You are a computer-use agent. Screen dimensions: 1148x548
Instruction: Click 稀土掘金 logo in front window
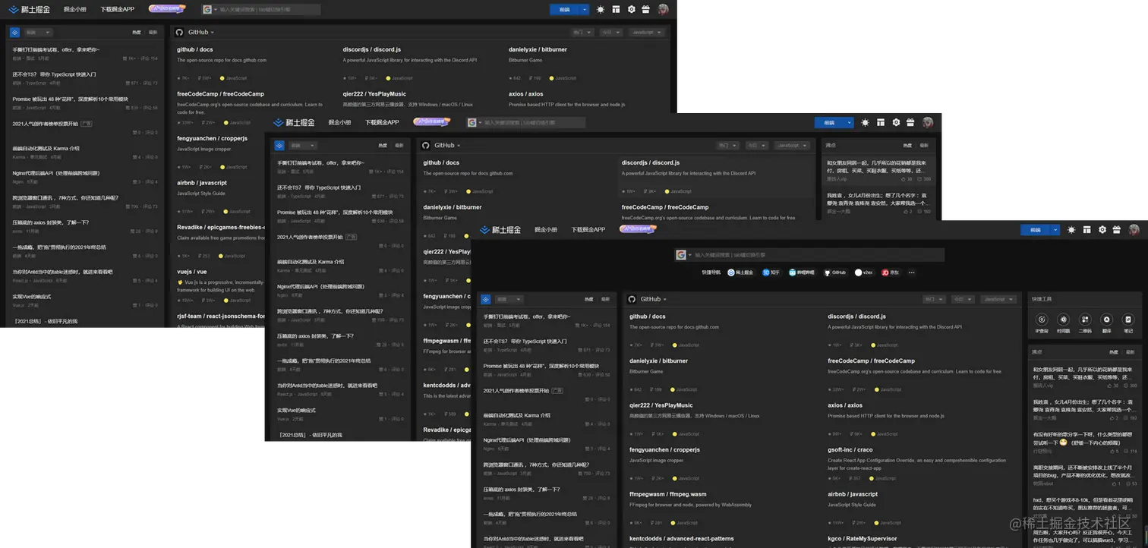(x=501, y=229)
